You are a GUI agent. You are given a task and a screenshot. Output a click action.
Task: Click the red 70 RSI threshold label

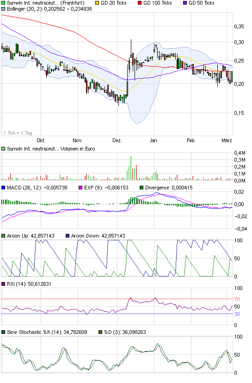pos(237,299)
